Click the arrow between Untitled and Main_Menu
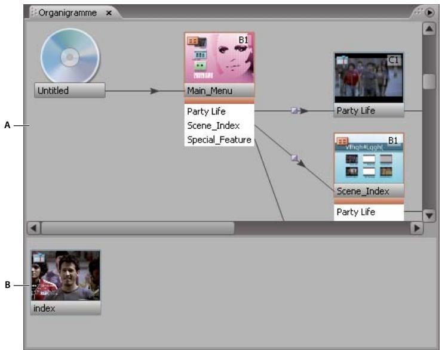 (x=155, y=91)
